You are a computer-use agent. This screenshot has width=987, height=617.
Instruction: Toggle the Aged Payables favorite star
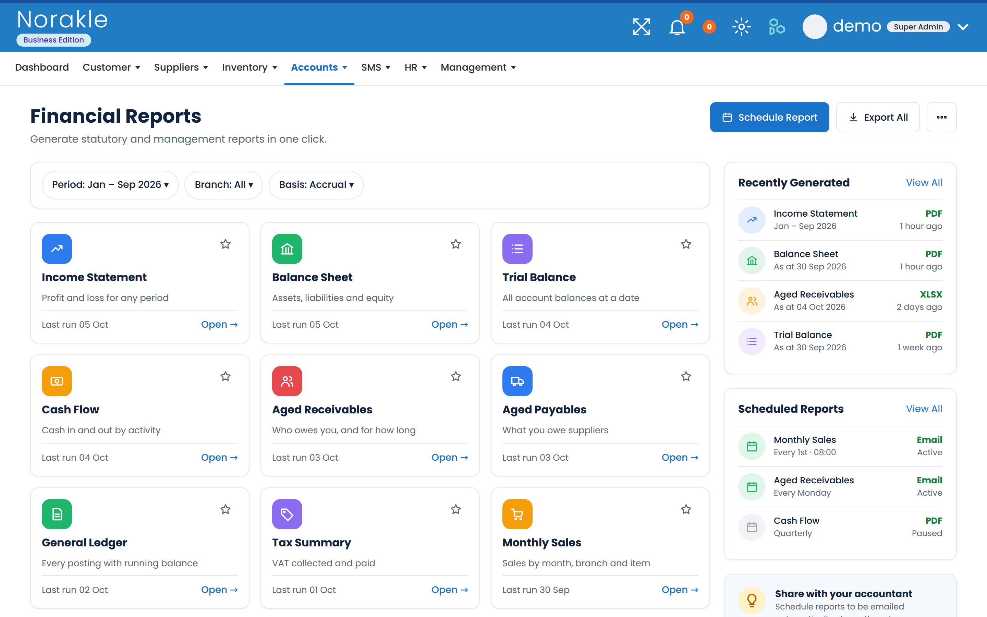click(686, 376)
